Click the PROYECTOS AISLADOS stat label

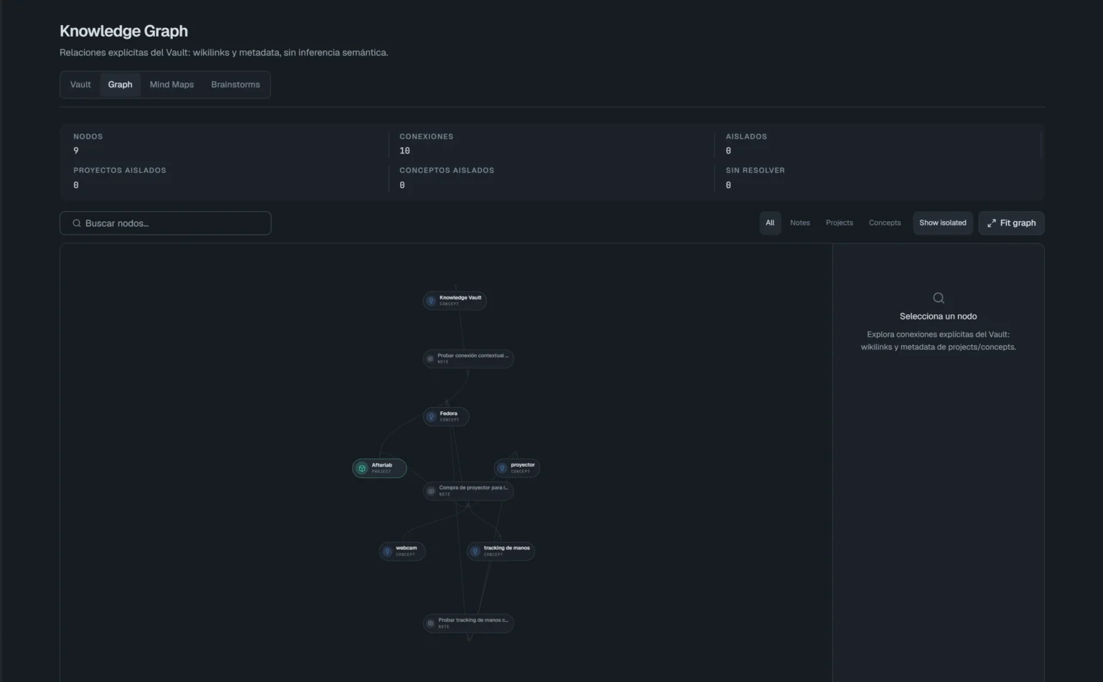click(119, 170)
